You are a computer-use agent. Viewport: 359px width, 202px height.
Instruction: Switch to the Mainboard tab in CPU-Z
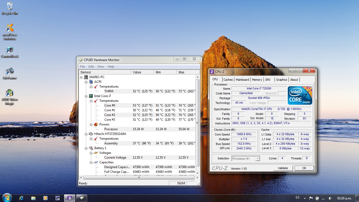[x=242, y=80]
